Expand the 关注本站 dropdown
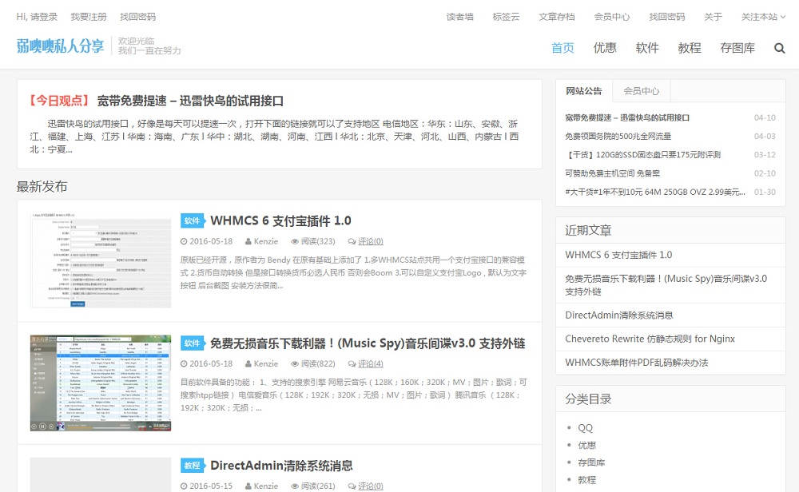The width and height of the screenshot is (799, 492). [763, 17]
